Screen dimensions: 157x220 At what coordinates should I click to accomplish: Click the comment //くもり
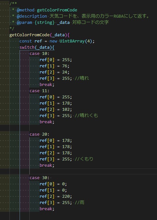(x=84, y=159)
